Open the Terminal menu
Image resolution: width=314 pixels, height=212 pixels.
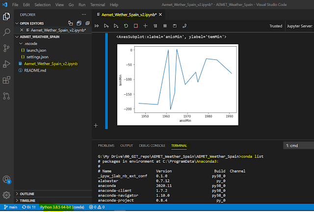point(98,4)
